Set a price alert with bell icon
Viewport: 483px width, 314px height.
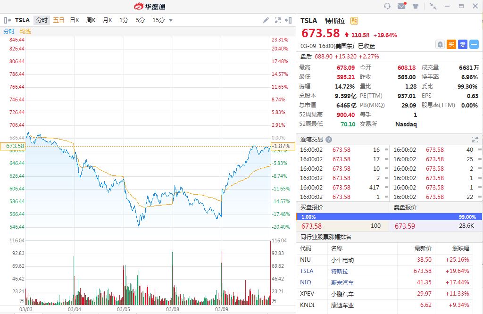(440, 44)
